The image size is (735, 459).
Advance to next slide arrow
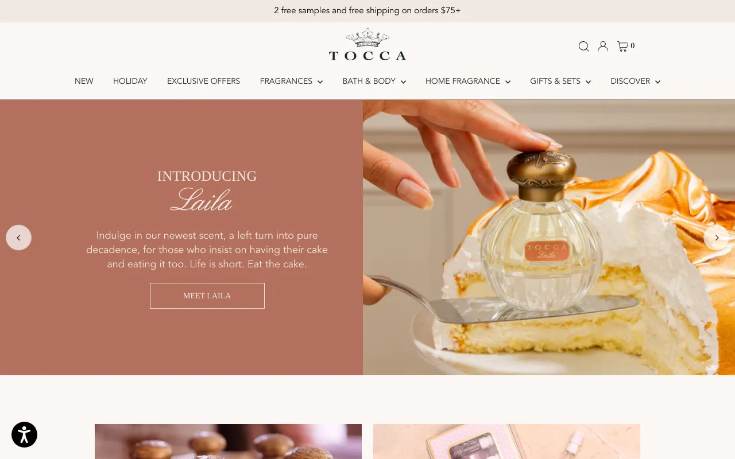click(x=716, y=238)
